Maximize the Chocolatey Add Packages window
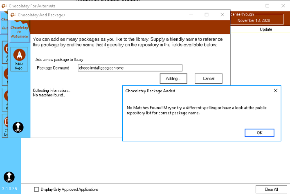 [207, 15]
